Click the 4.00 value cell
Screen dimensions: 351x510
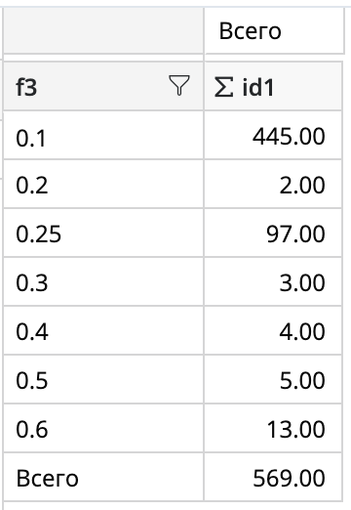coord(273,330)
